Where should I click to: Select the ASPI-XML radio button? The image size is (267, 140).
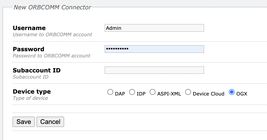pos(153,92)
